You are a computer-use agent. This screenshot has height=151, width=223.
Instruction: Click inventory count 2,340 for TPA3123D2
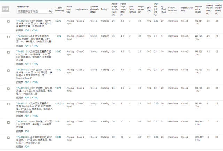point(58,137)
